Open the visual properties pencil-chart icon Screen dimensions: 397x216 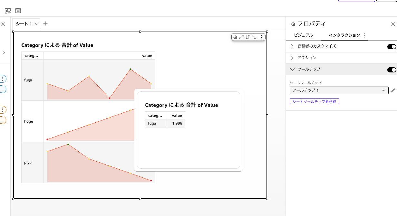click(x=235, y=37)
